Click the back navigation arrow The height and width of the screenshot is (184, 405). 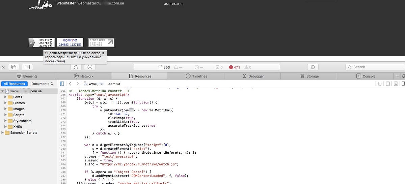point(70,84)
